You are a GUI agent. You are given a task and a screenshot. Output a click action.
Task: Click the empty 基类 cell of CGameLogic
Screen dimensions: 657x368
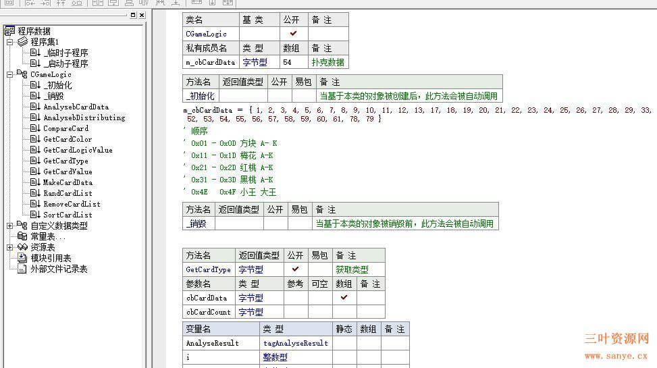point(259,34)
